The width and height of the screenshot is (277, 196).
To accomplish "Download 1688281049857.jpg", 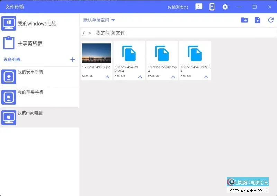I will point(107,77).
